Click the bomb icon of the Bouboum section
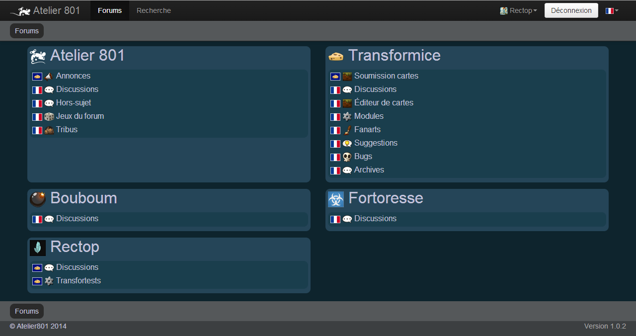Image resolution: width=636 pixels, height=336 pixels. click(38, 199)
